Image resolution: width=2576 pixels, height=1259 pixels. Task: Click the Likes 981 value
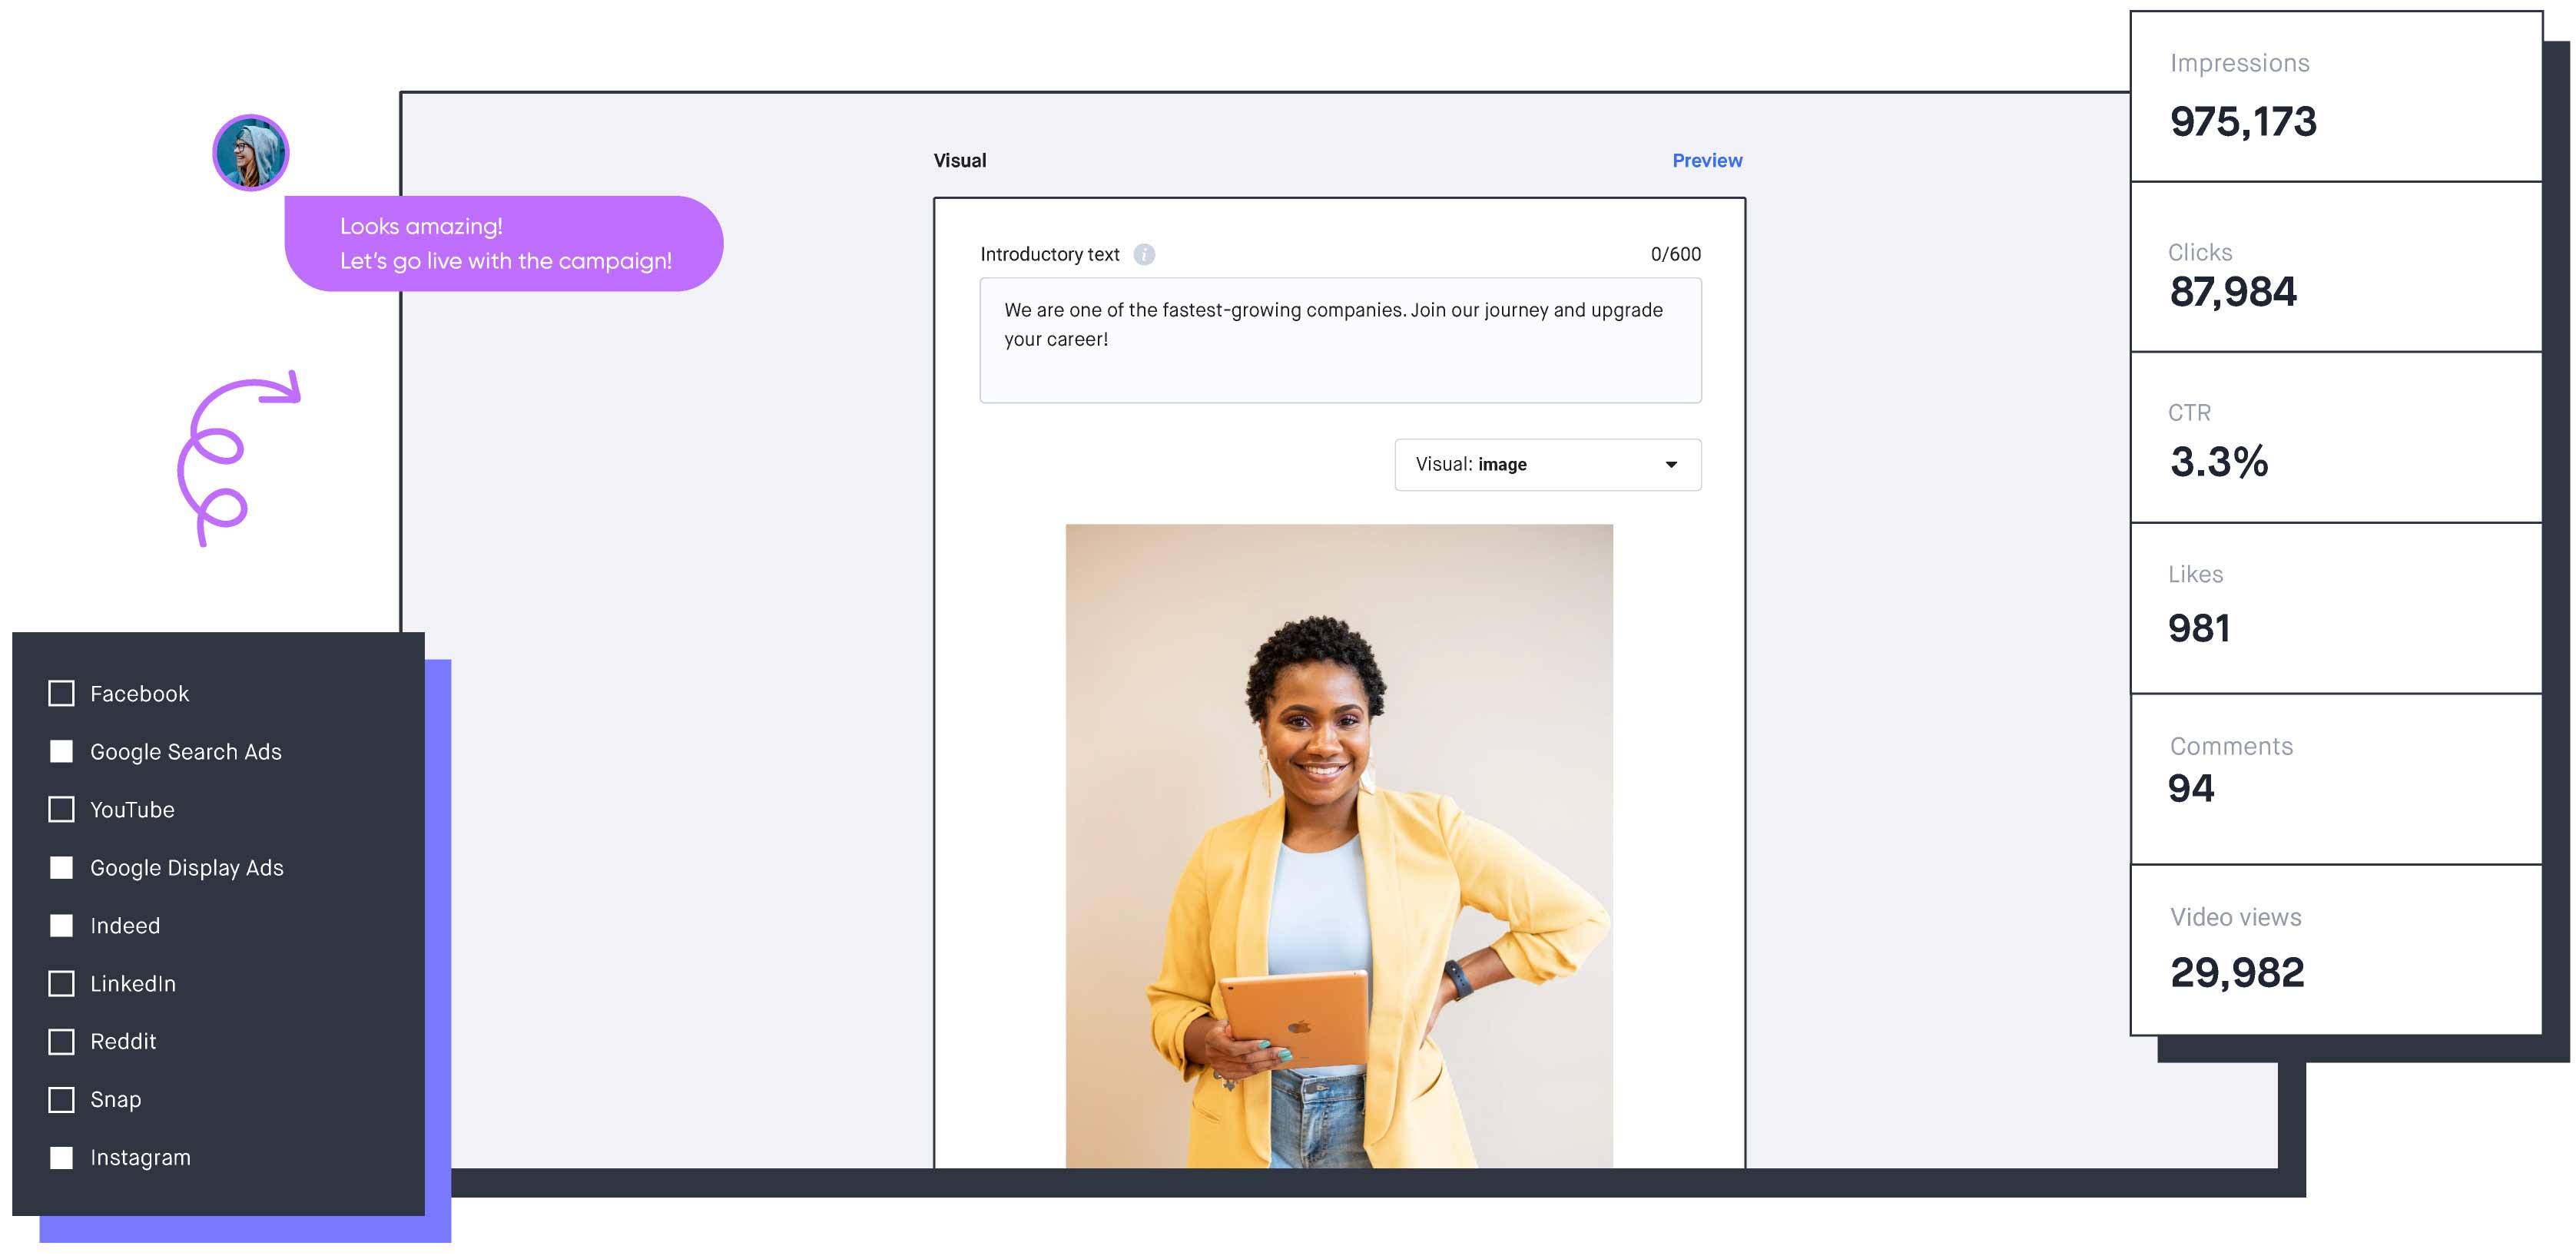pyautogui.click(x=2198, y=628)
